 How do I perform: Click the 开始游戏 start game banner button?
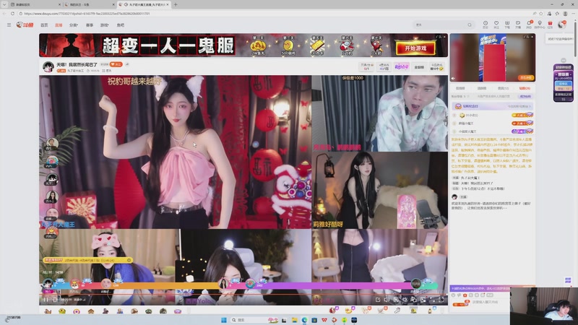[x=415, y=48]
